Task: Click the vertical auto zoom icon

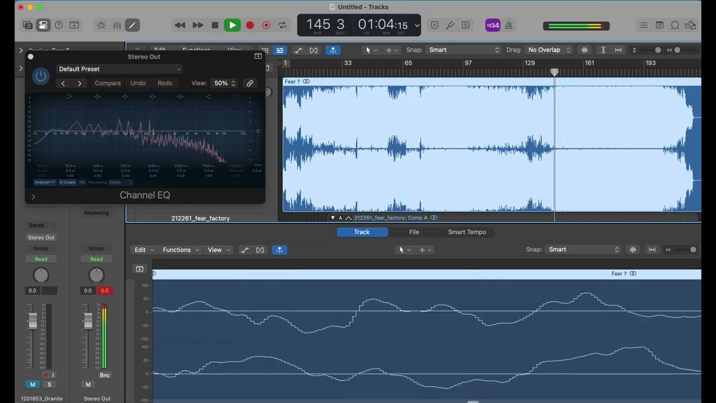Action: coord(603,50)
